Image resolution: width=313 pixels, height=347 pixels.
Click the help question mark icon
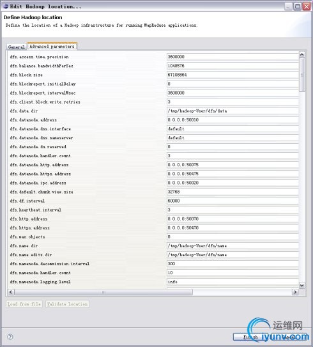[10, 337]
